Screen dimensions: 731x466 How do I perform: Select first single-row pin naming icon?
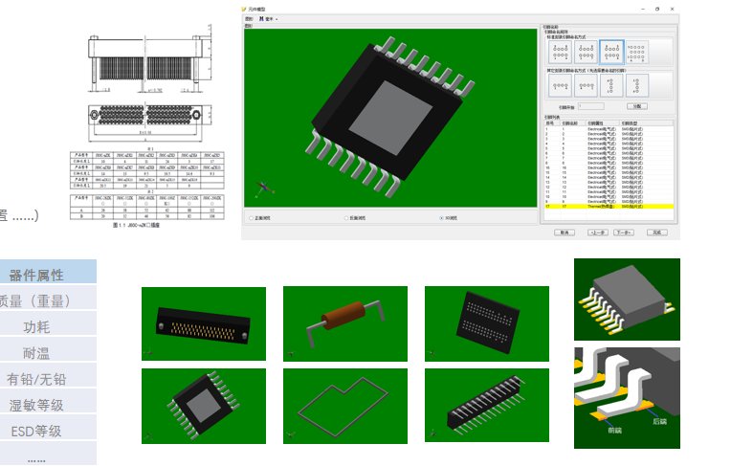coord(561,85)
